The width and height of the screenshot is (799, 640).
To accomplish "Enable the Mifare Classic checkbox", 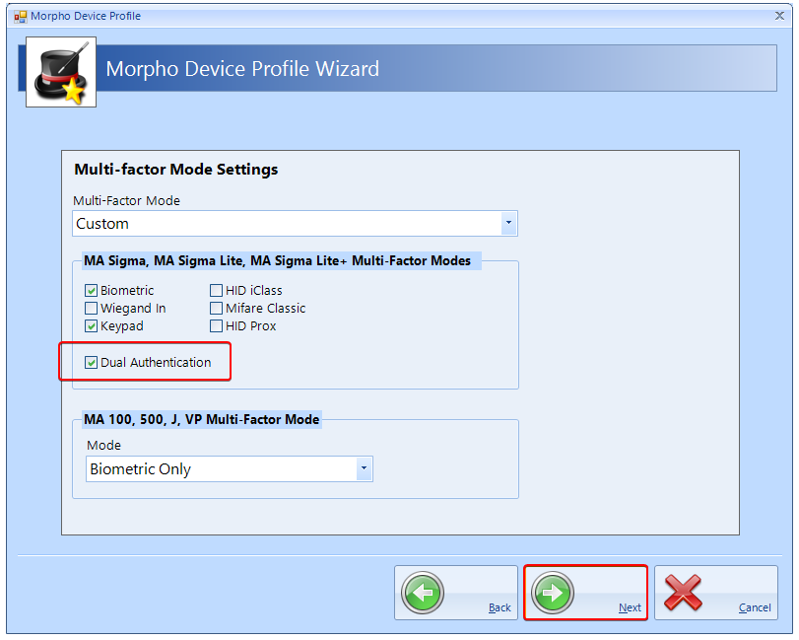I will pos(216,309).
